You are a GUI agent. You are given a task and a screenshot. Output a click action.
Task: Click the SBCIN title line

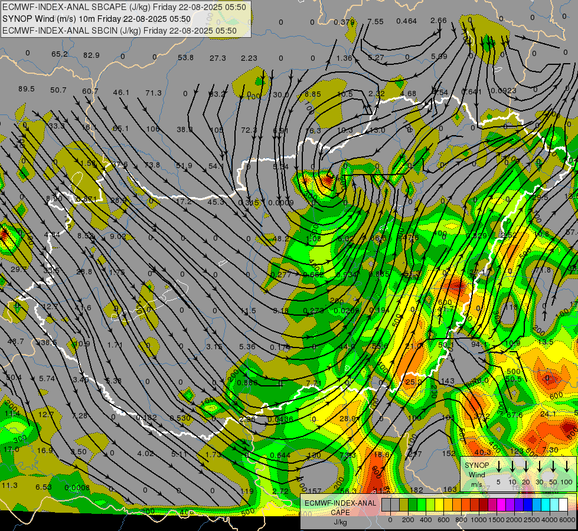119,31
